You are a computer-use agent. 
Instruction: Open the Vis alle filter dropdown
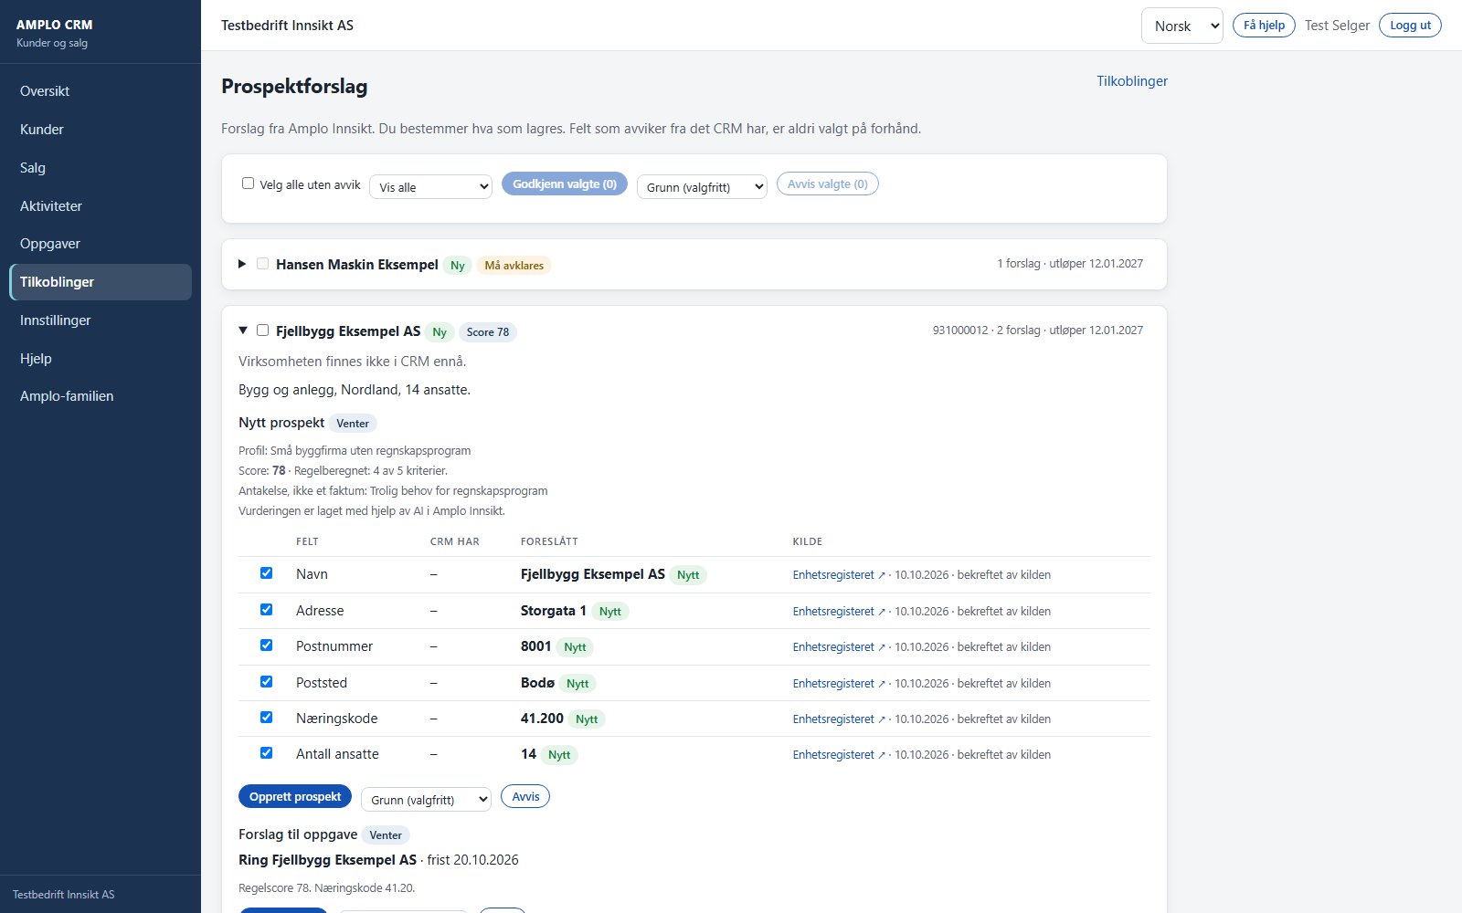(x=430, y=187)
